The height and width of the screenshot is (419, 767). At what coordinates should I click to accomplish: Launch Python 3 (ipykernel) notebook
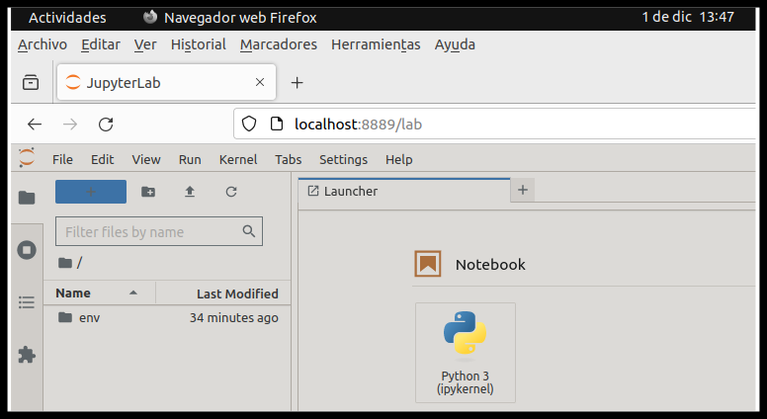coord(466,353)
